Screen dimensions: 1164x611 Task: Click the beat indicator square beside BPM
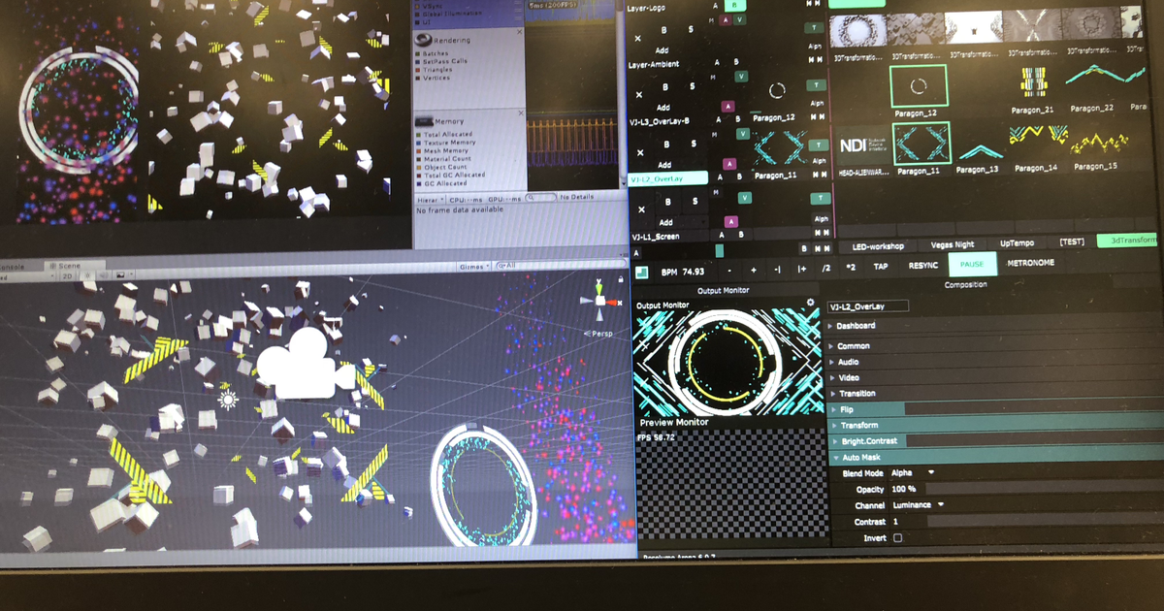pyautogui.click(x=641, y=272)
